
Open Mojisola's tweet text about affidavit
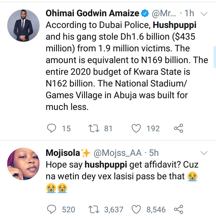(x=120, y=171)
